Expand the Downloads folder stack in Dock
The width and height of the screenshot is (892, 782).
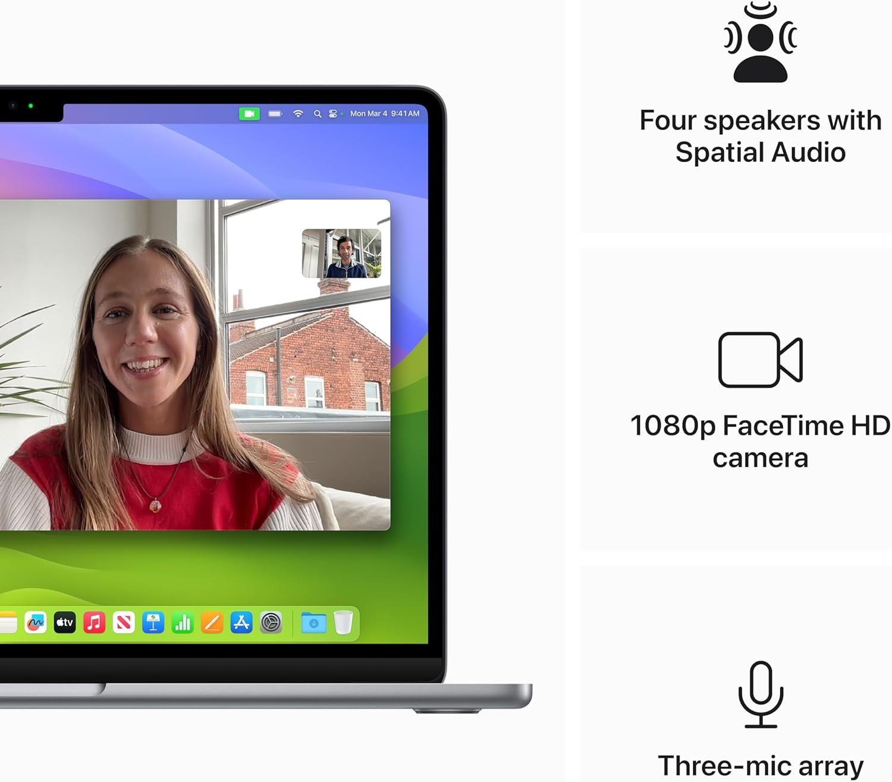click(313, 623)
